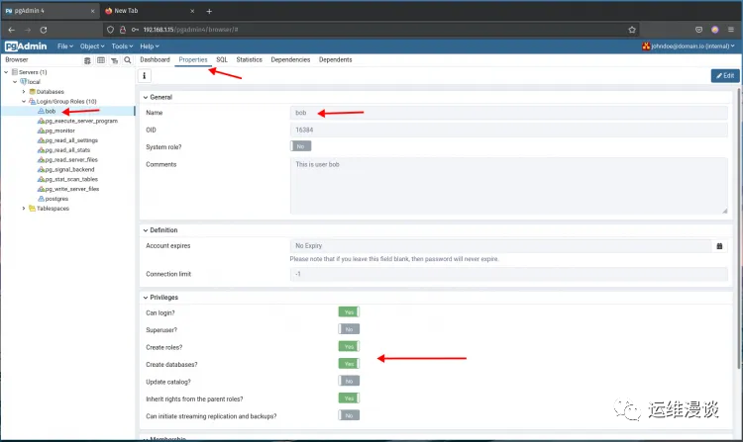Screen dimensions: 743x442
Task: Select the pg_execute_server_program role
Action: pos(77,121)
